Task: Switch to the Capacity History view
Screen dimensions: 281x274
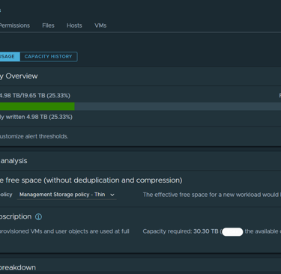Action: point(49,57)
